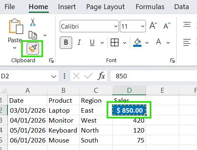Copy selection with the Copy icon
197x150 pixels.
tap(33, 35)
